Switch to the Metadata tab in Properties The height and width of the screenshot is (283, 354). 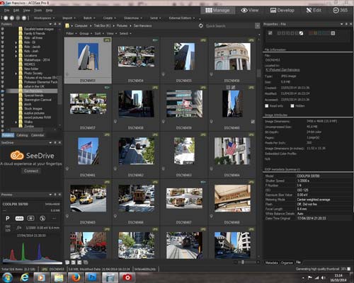pos(271,262)
